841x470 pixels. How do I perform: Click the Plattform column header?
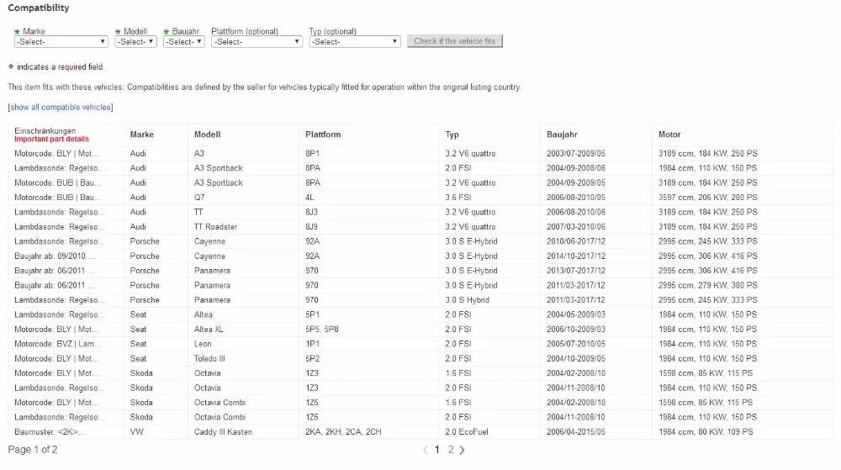click(323, 135)
